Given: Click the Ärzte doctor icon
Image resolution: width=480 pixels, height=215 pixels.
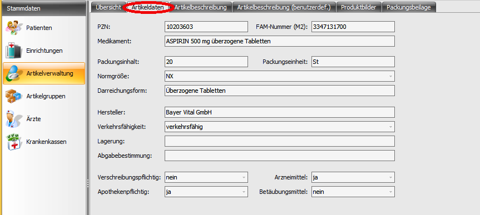Looking at the screenshot, I should point(13,119).
